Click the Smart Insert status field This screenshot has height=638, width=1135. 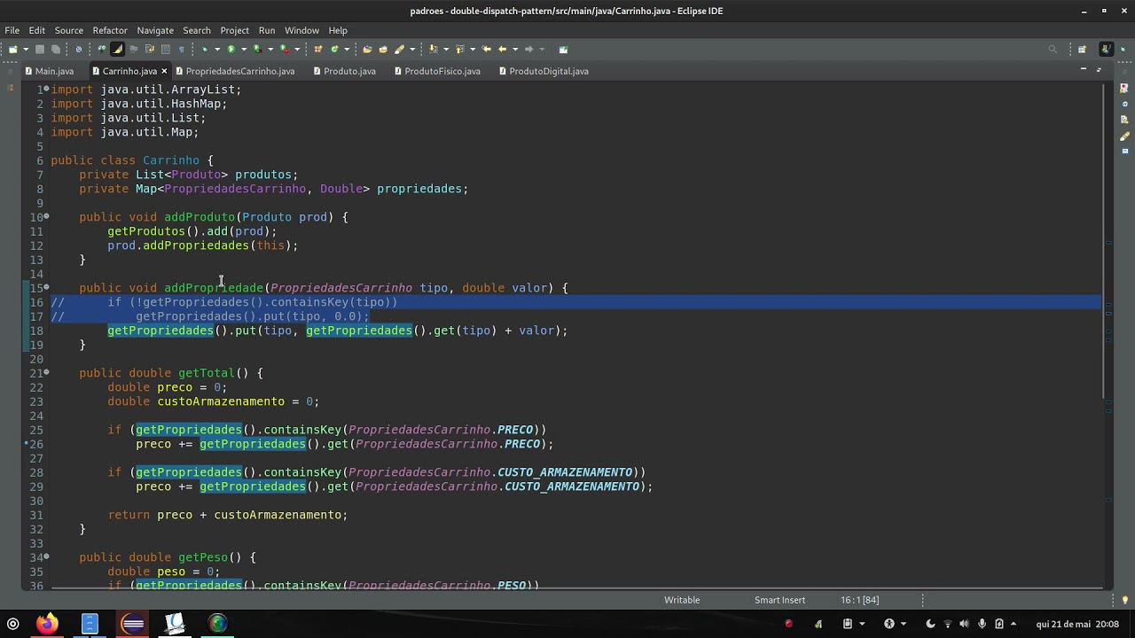780,600
